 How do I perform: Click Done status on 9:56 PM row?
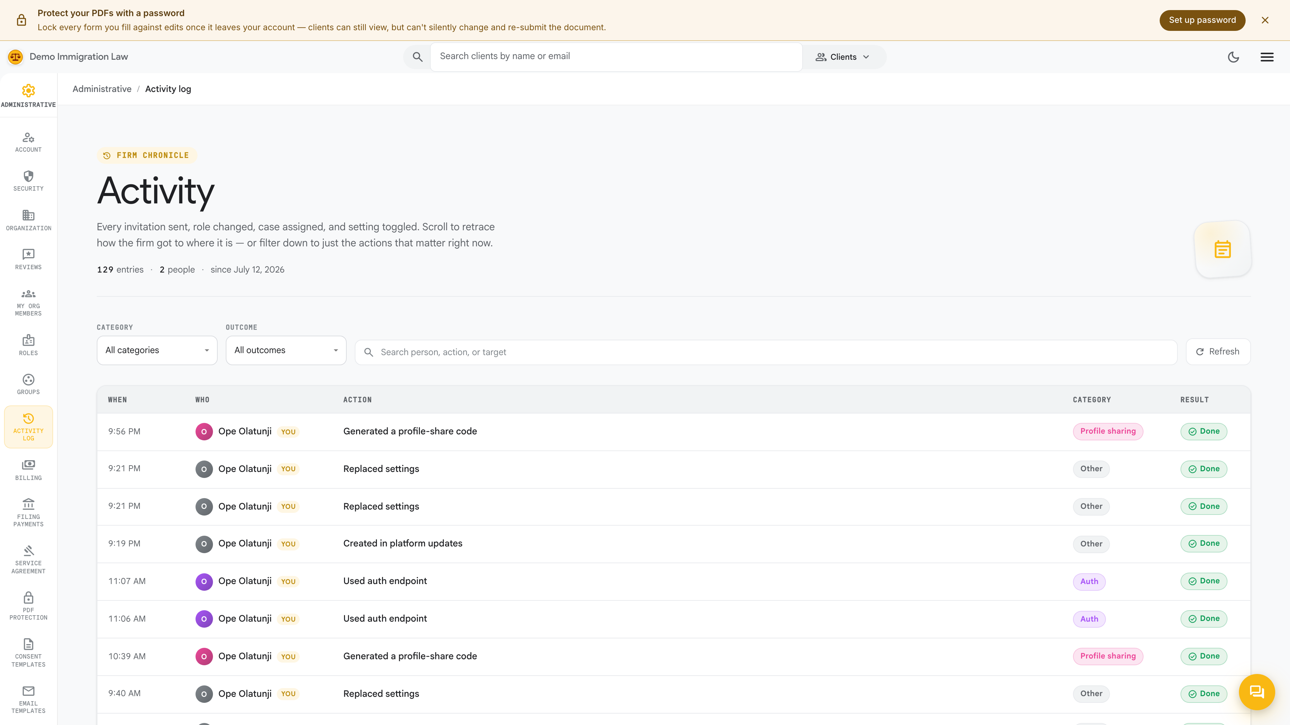click(1203, 431)
